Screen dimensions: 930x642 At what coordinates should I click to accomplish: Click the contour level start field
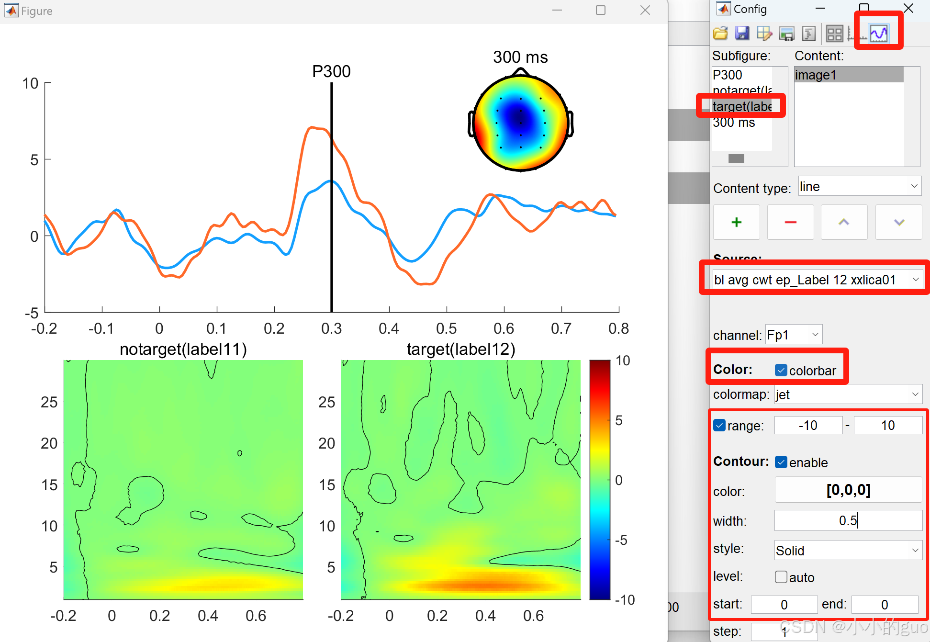(784, 605)
